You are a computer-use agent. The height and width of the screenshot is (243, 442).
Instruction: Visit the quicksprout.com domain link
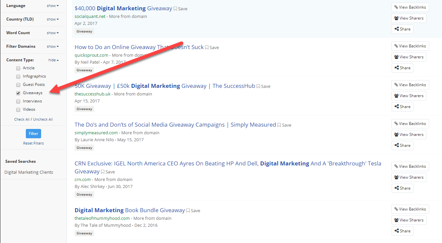coord(91,55)
